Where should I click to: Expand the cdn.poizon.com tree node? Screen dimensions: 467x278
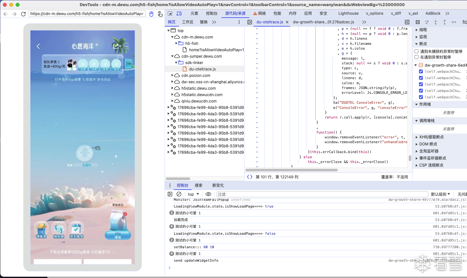coord(173,76)
